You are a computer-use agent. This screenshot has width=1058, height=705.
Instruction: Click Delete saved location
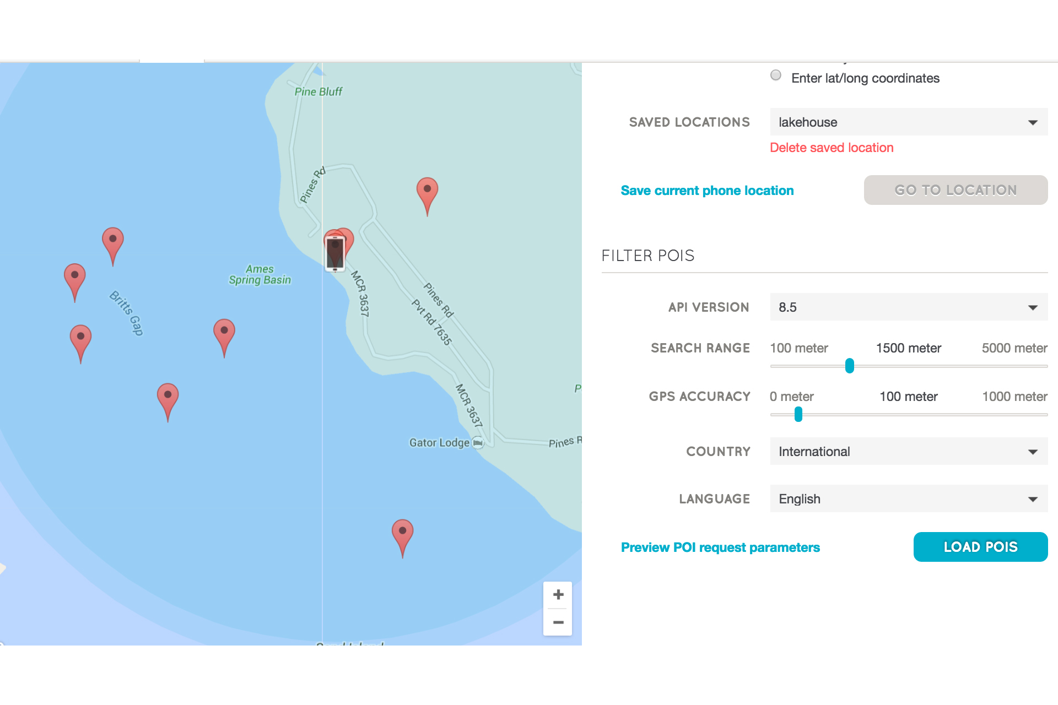[832, 148]
